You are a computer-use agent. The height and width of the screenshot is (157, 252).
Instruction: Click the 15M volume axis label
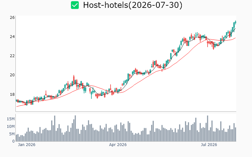tap(11, 119)
